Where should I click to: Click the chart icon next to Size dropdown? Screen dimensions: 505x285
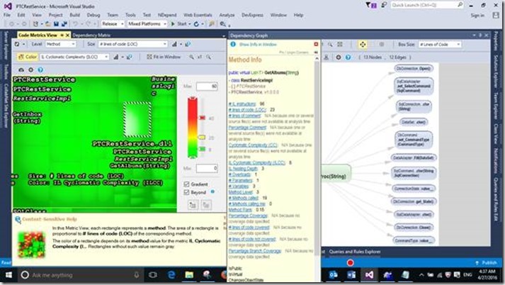[x=174, y=44]
